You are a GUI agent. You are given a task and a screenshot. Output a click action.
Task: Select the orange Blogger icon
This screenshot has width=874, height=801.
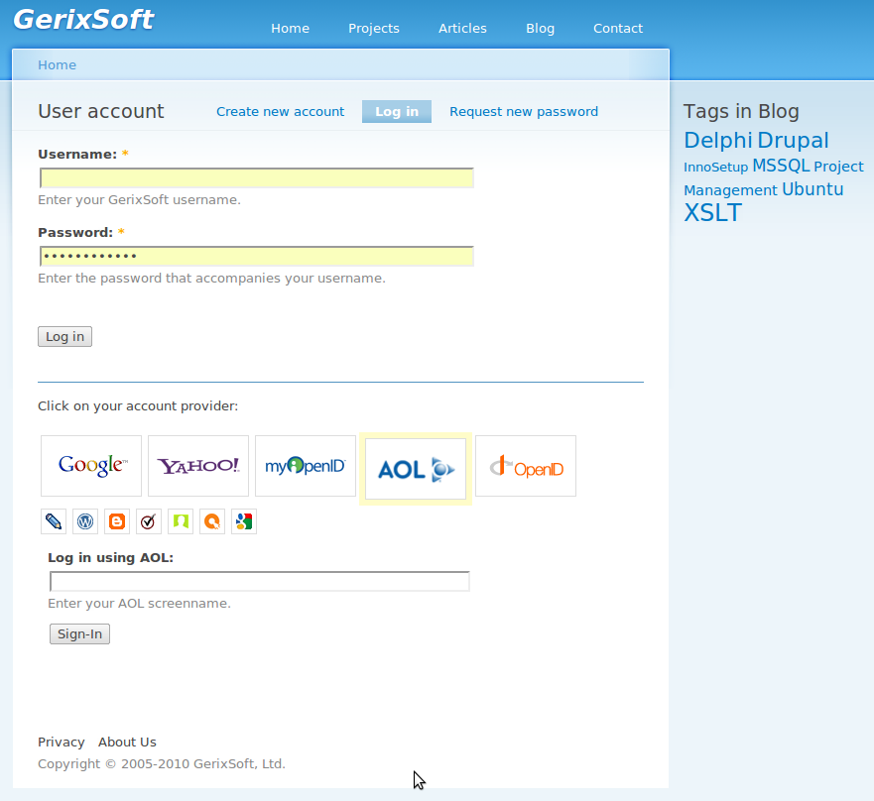(117, 521)
